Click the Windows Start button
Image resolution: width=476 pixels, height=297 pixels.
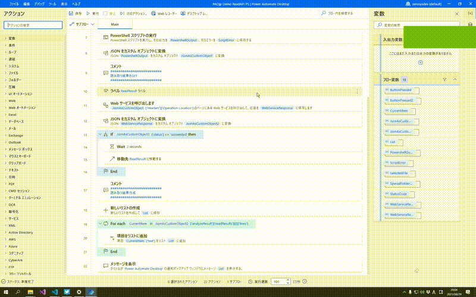[5, 292]
